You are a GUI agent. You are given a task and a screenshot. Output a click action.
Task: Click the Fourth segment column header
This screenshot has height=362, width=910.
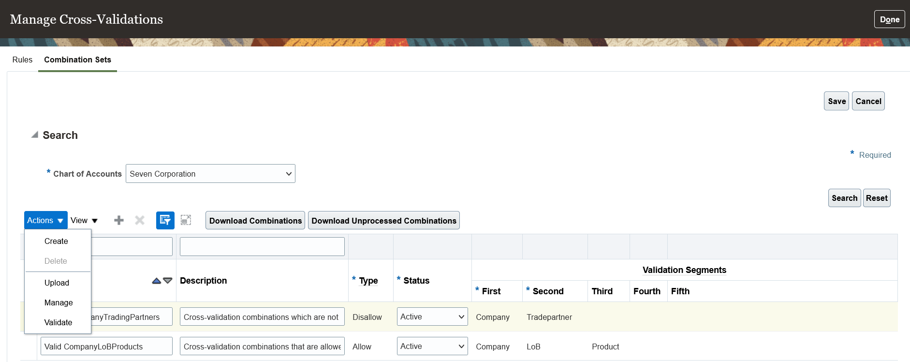tap(647, 291)
